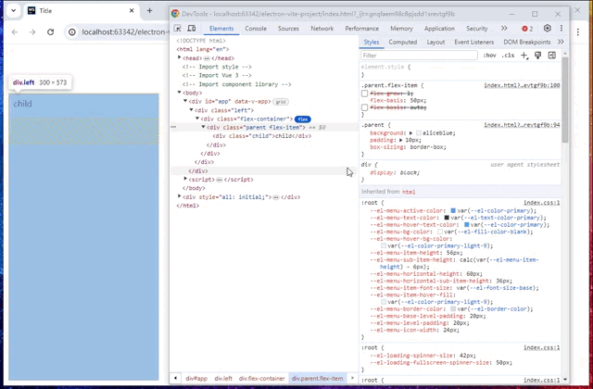Go back in browser history

coord(15,32)
